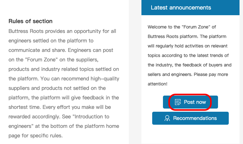Select the Latest announcements header bar
This screenshot has height=144, width=243.
(x=190, y=8)
